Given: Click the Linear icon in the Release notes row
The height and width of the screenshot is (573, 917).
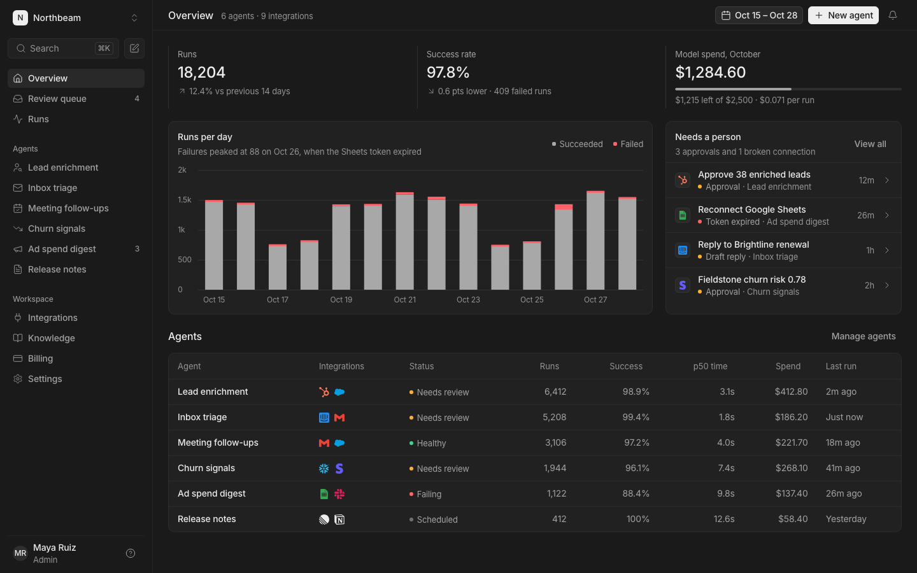Looking at the screenshot, I should pos(324,520).
